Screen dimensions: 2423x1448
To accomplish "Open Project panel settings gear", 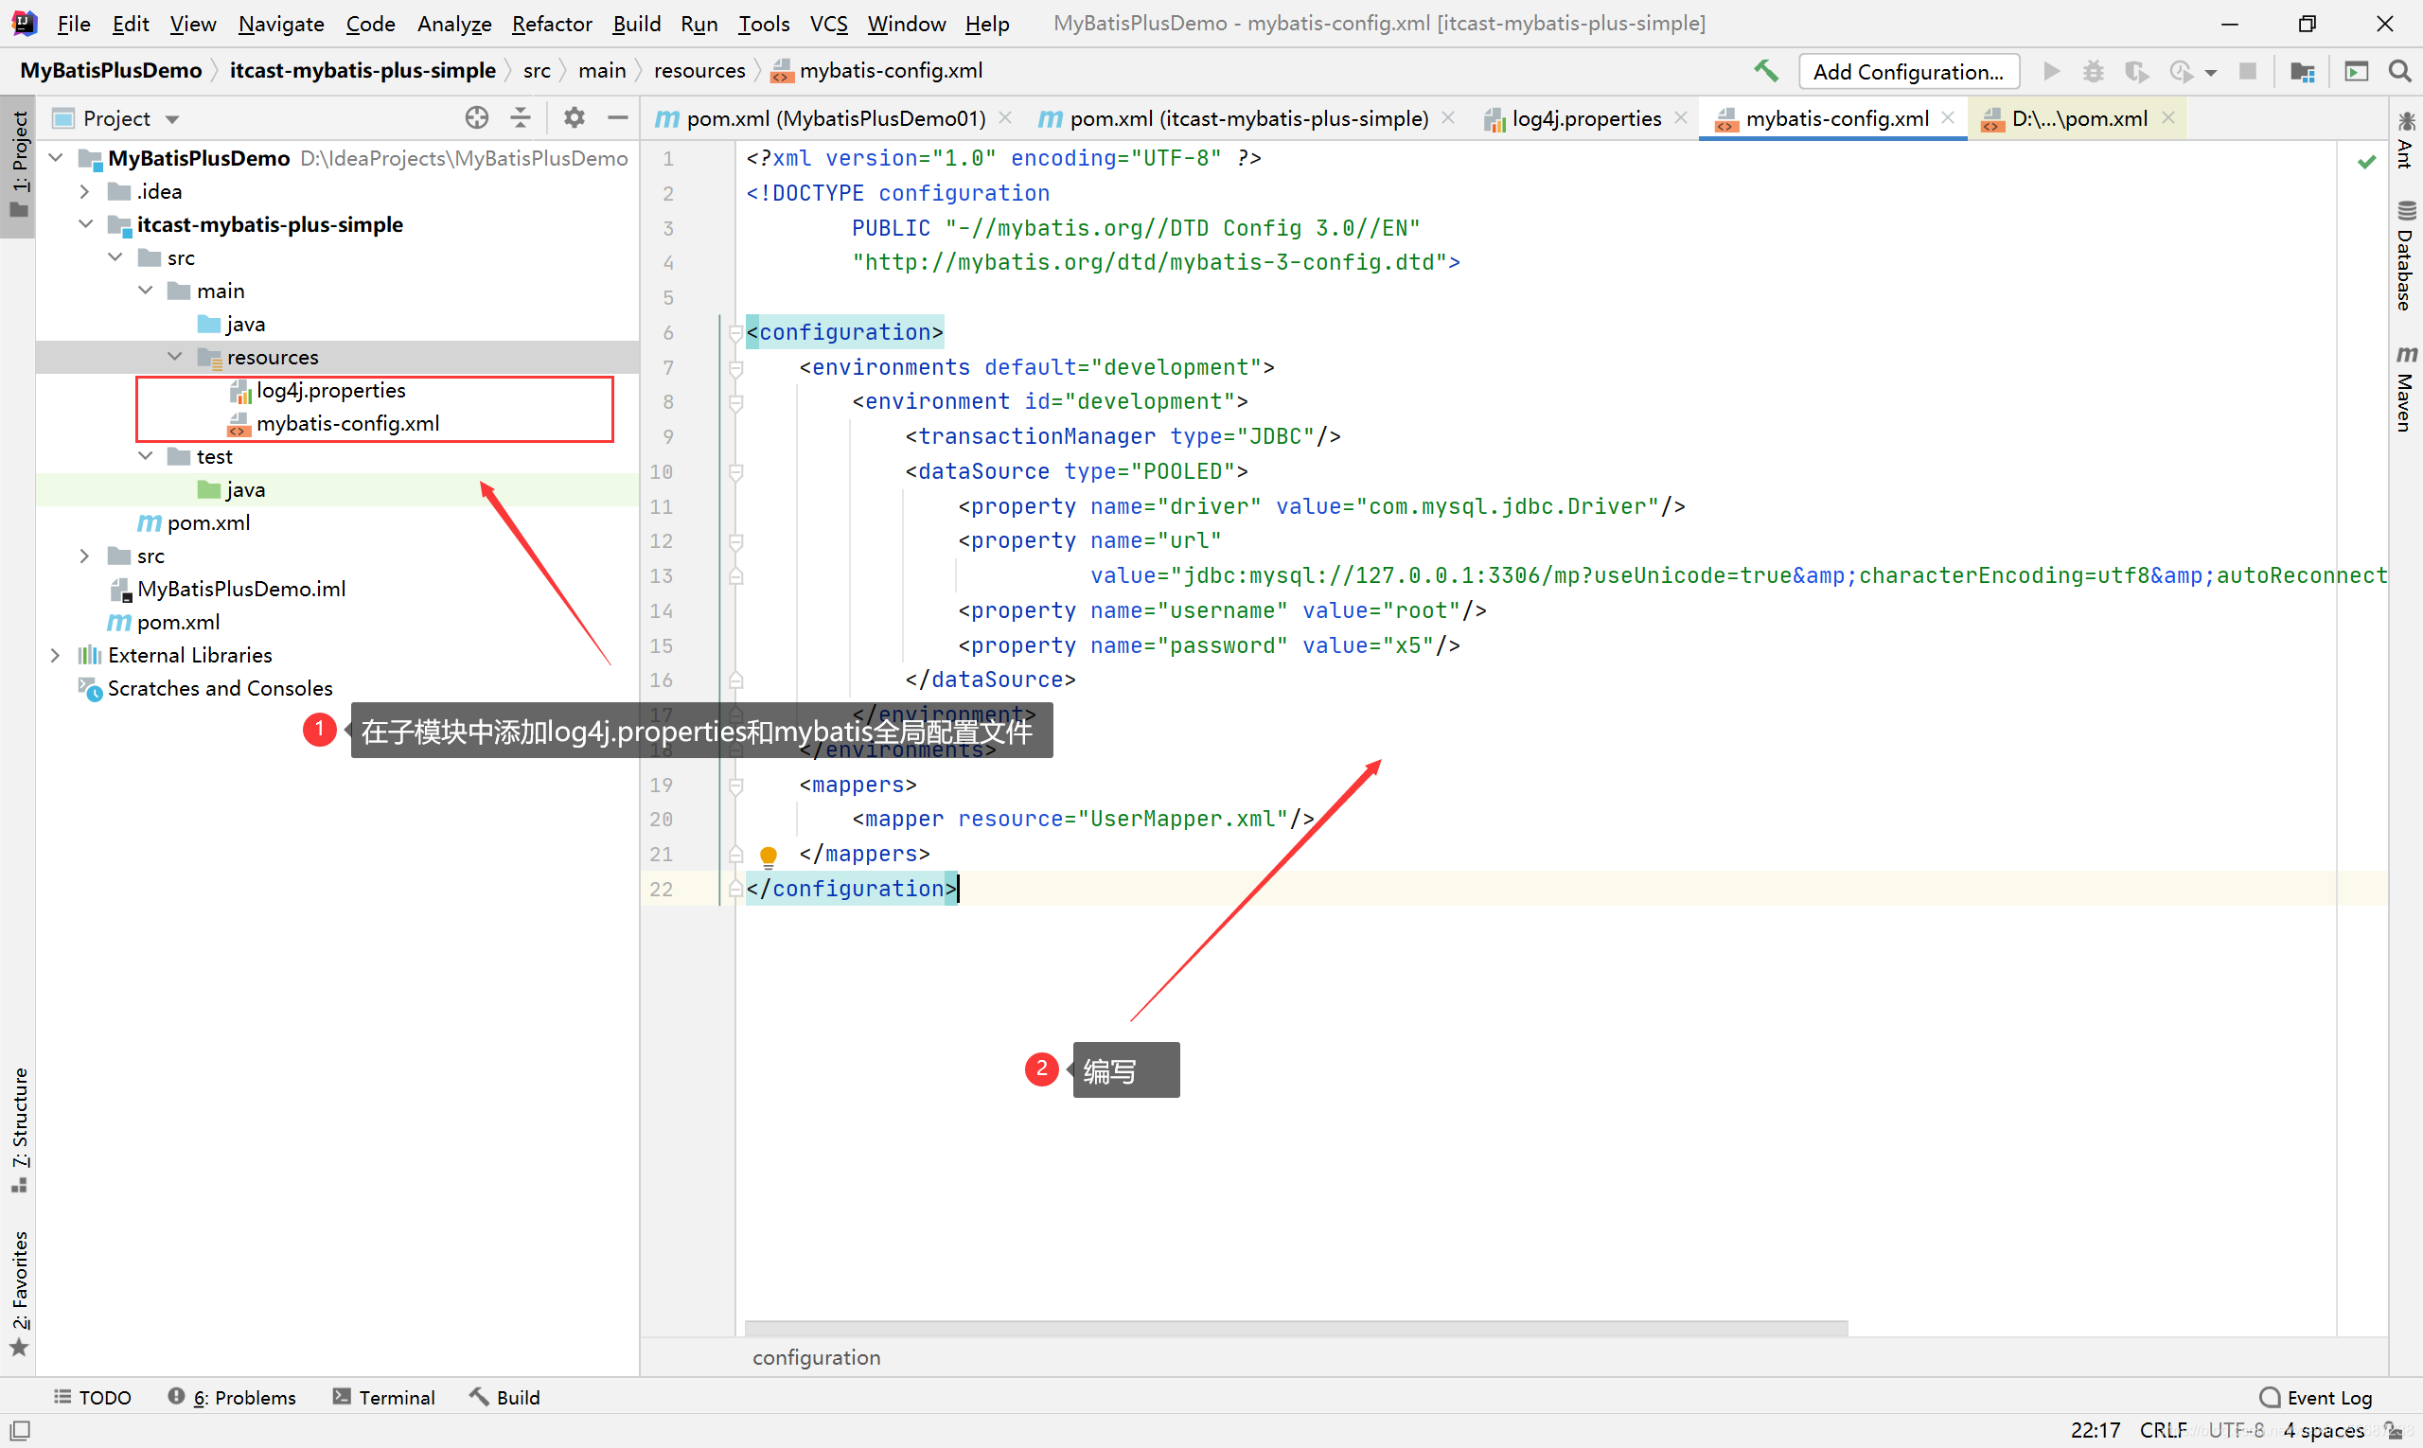I will [574, 118].
